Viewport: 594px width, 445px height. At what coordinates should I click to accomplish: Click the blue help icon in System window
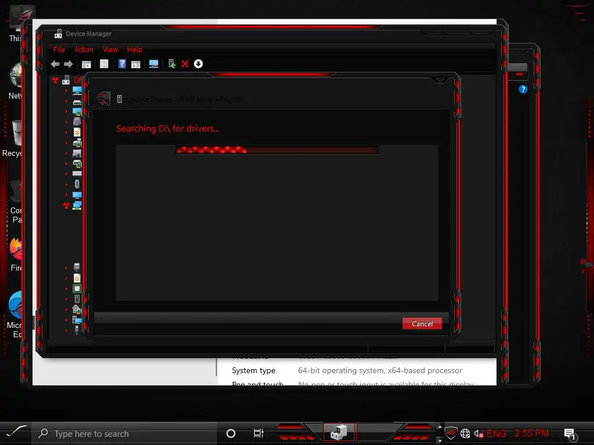coord(523,89)
